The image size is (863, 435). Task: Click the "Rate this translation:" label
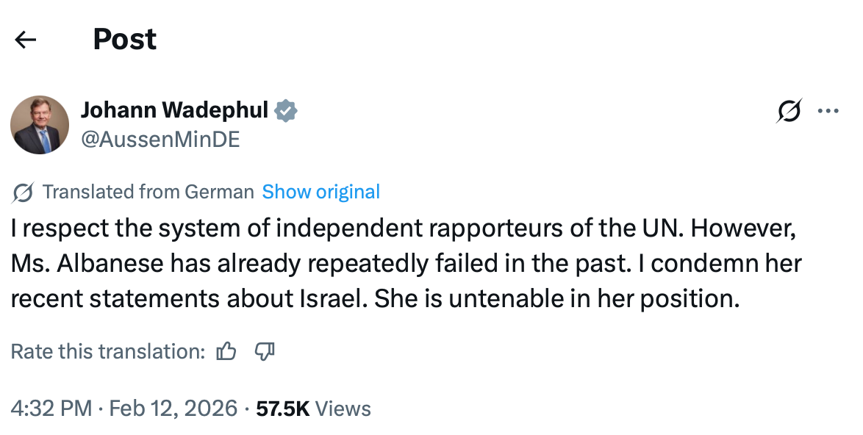tap(108, 352)
